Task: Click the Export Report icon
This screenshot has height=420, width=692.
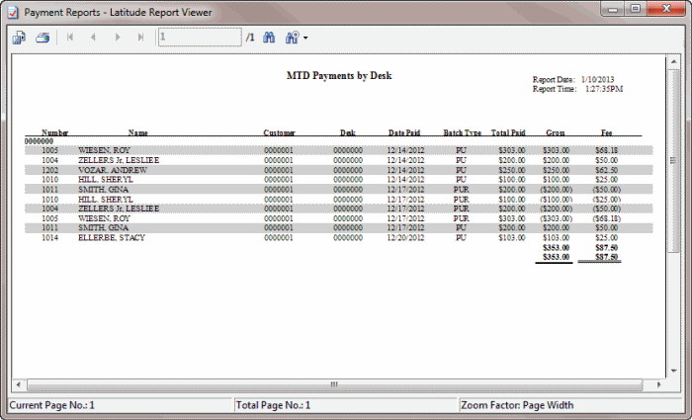Action: point(20,38)
